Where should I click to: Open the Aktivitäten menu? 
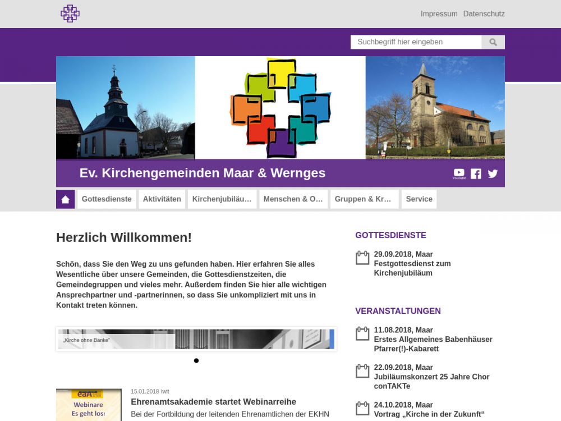[162, 199]
